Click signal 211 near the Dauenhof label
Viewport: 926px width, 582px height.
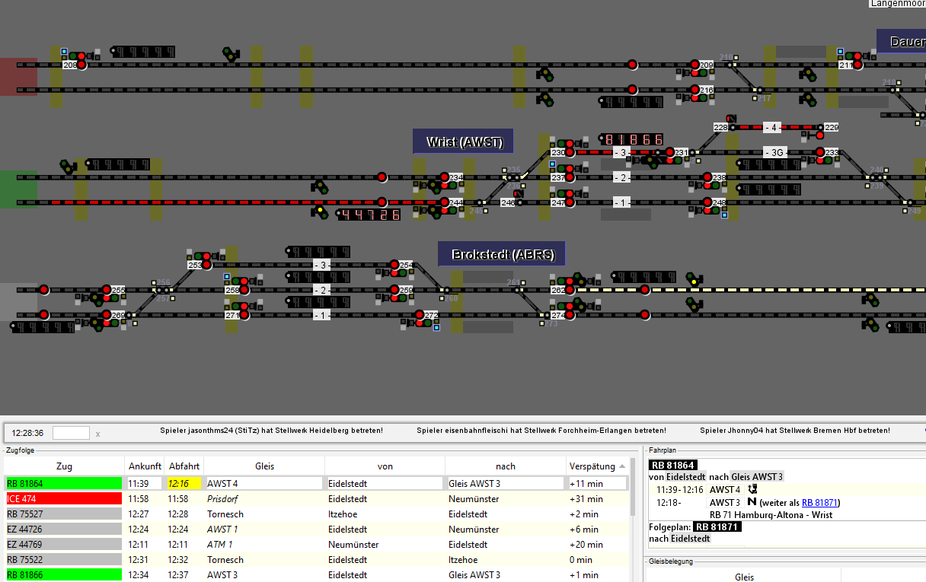point(857,65)
